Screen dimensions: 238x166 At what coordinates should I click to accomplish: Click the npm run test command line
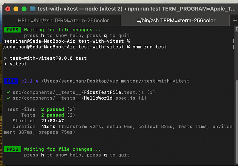point(150,47)
